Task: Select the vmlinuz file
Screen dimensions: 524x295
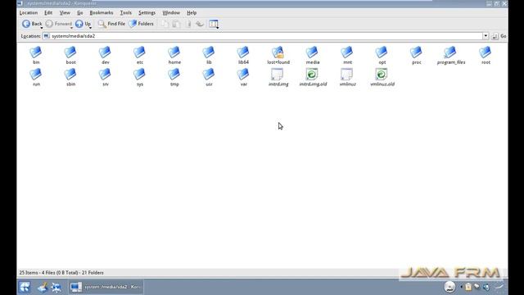Action: 347,77
